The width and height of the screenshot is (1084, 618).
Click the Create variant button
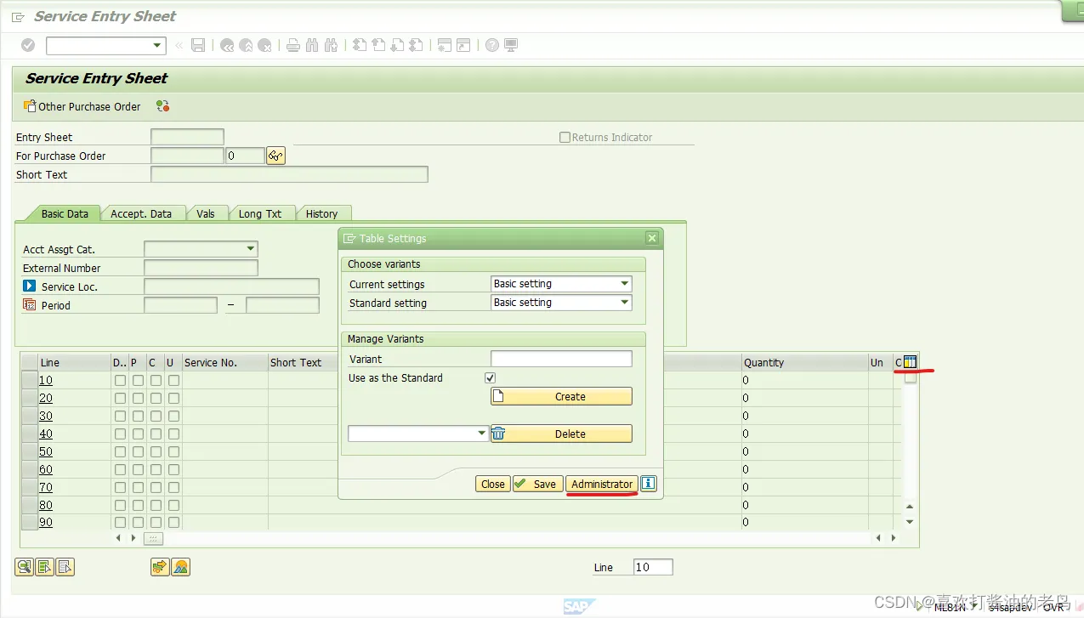[x=561, y=396]
